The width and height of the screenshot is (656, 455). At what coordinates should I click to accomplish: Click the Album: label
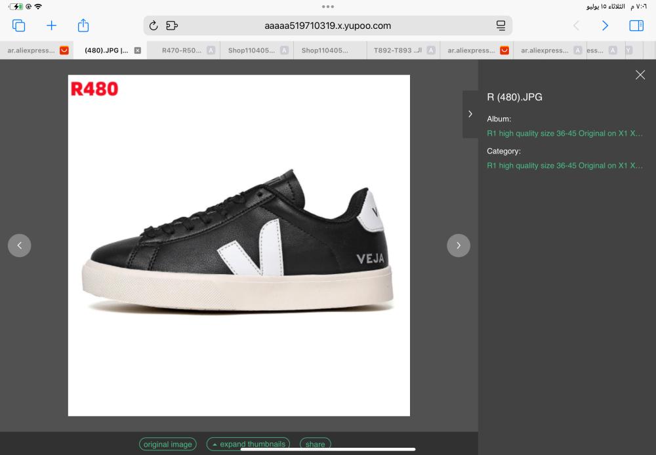499,119
